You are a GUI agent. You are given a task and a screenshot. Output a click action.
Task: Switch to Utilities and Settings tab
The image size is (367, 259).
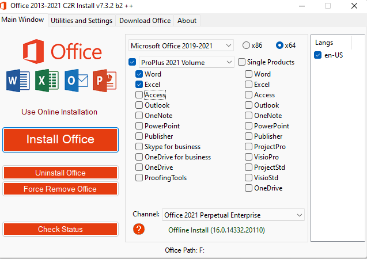[x=81, y=21]
